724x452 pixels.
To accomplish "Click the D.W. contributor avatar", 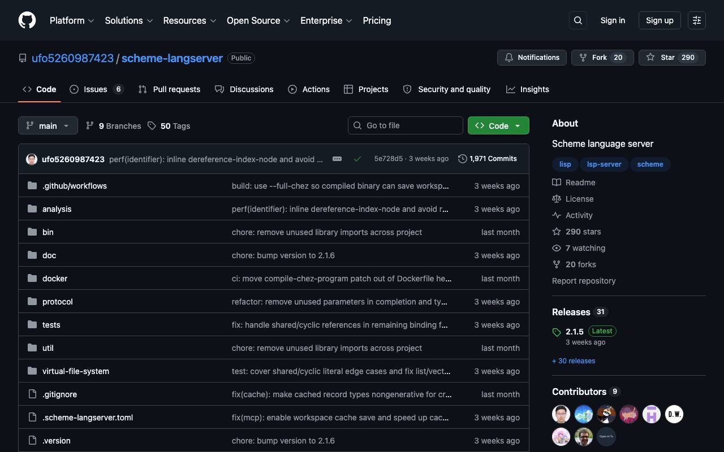I will [674, 414].
